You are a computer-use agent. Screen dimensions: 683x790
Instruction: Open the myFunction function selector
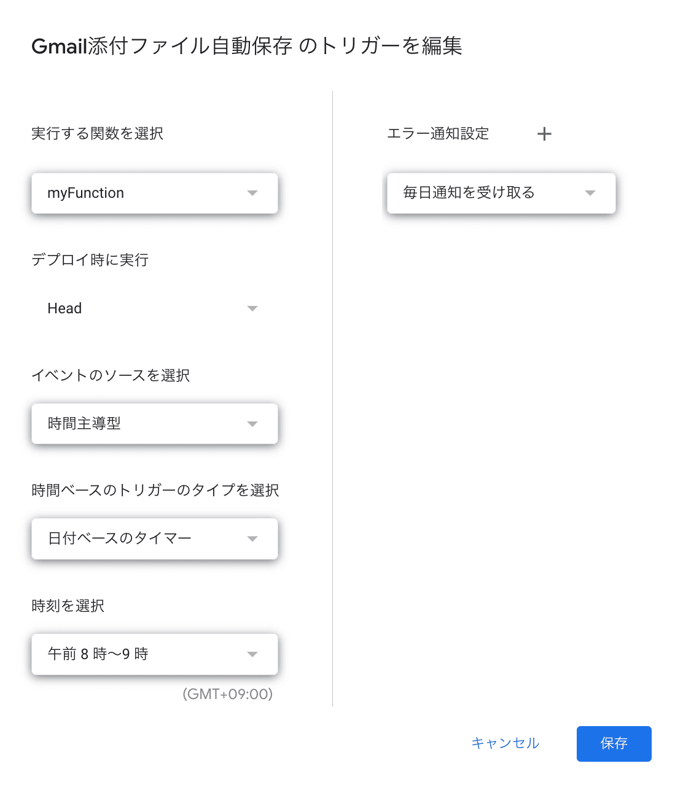pyautogui.click(x=154, y=193)
